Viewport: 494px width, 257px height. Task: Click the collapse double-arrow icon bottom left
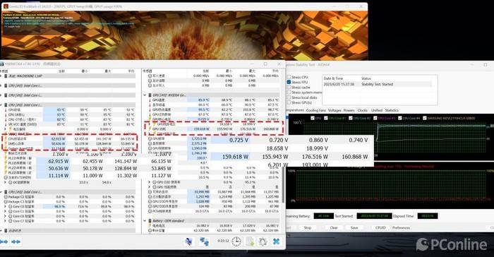click(x=4, y=241)
